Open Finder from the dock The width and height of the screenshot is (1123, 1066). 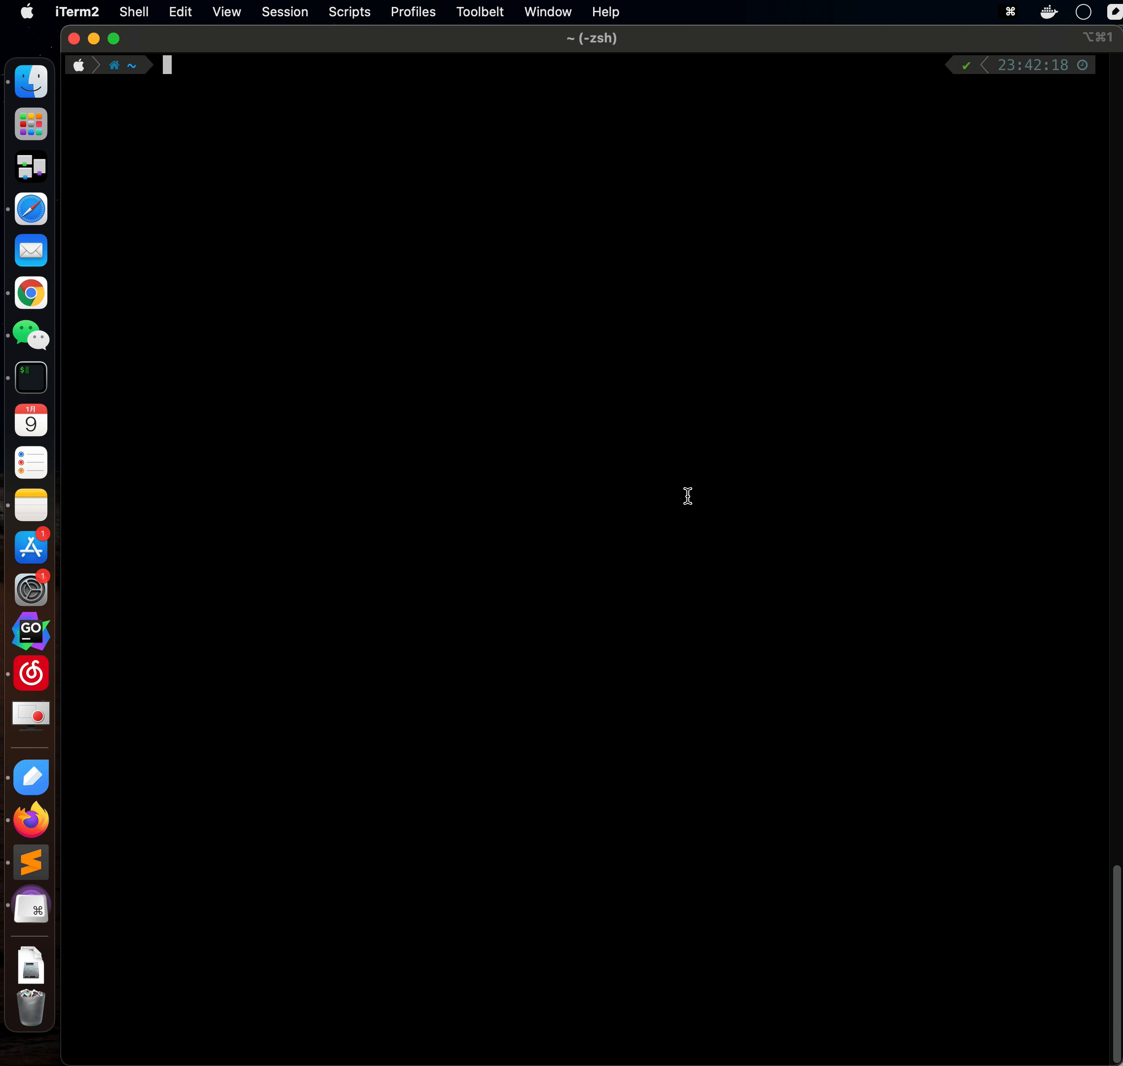point(31,82)
